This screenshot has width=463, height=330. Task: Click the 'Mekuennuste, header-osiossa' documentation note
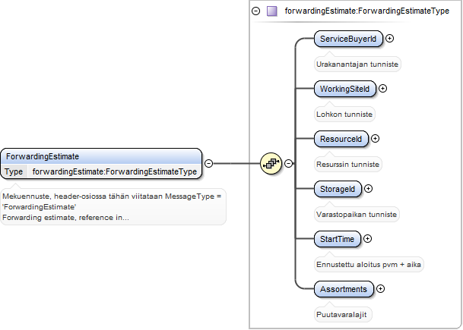113,207
